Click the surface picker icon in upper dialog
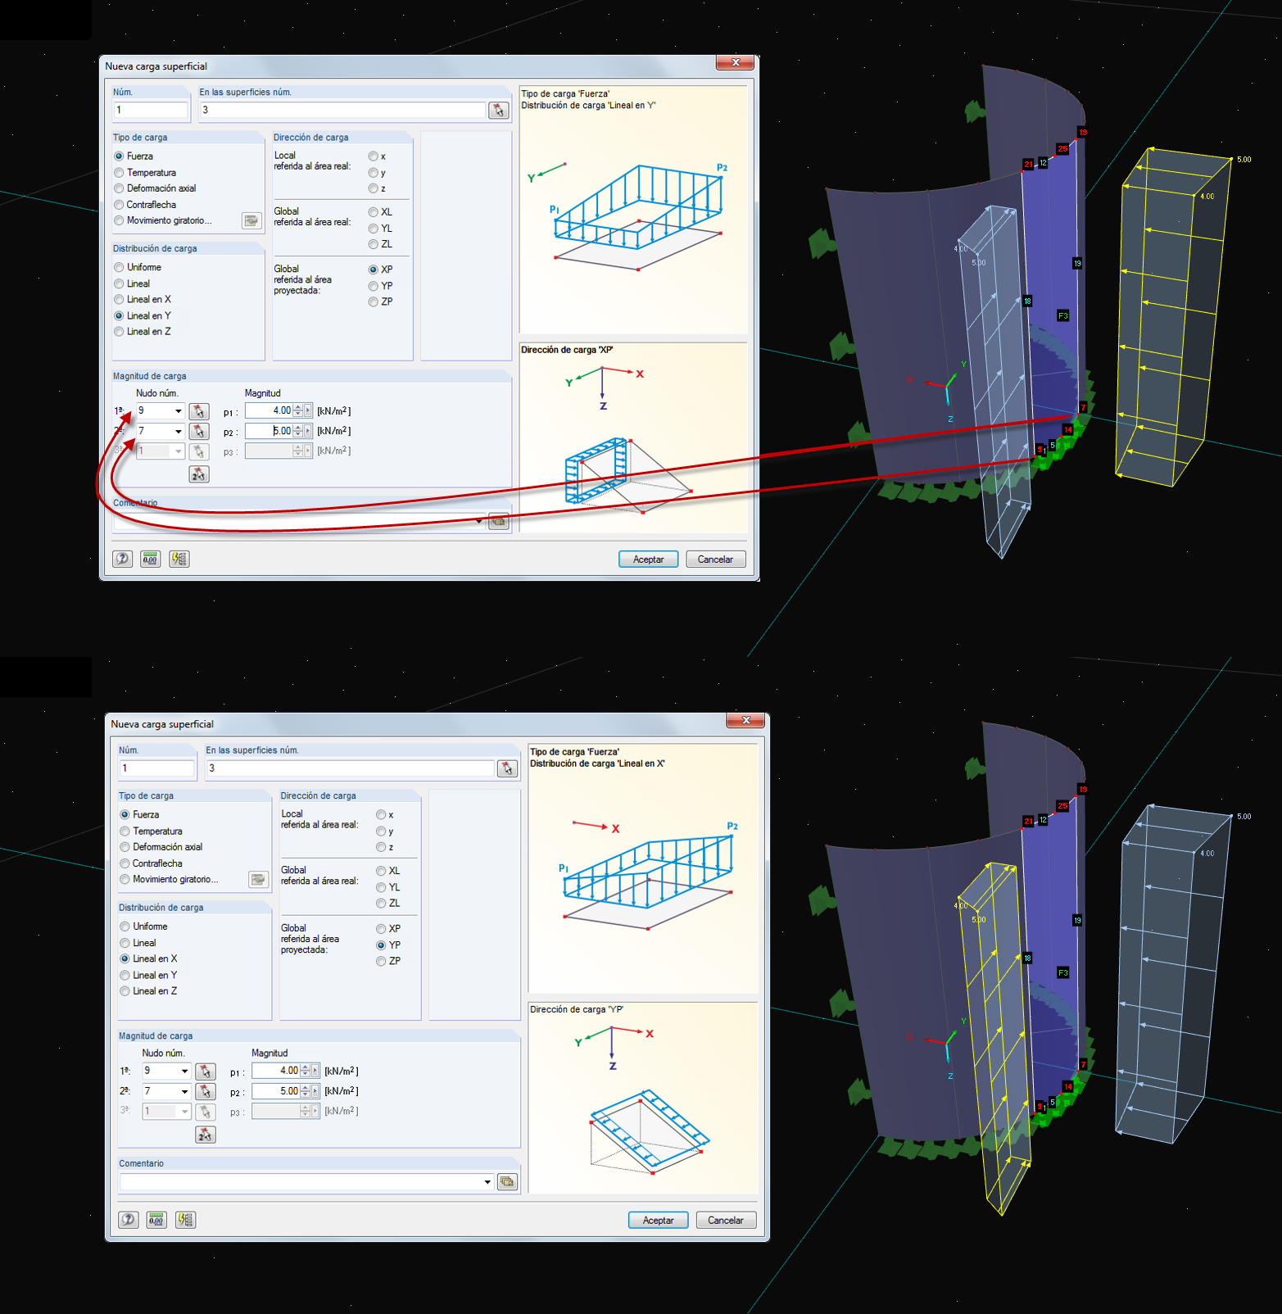The height and width of the screenshot is (1314, 1282). point(498,110)
